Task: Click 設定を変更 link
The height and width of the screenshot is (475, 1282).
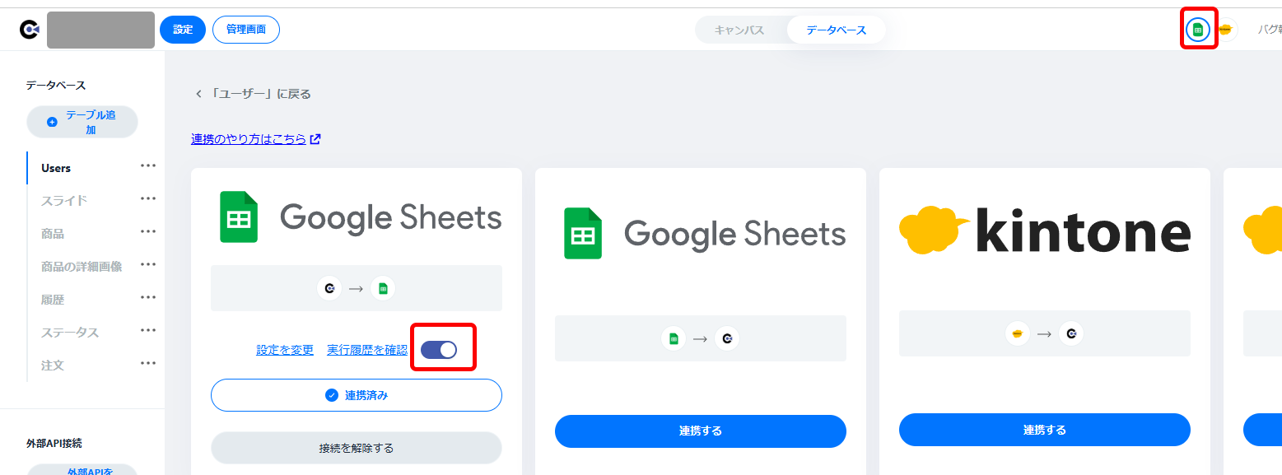Action: pos(285,350)
